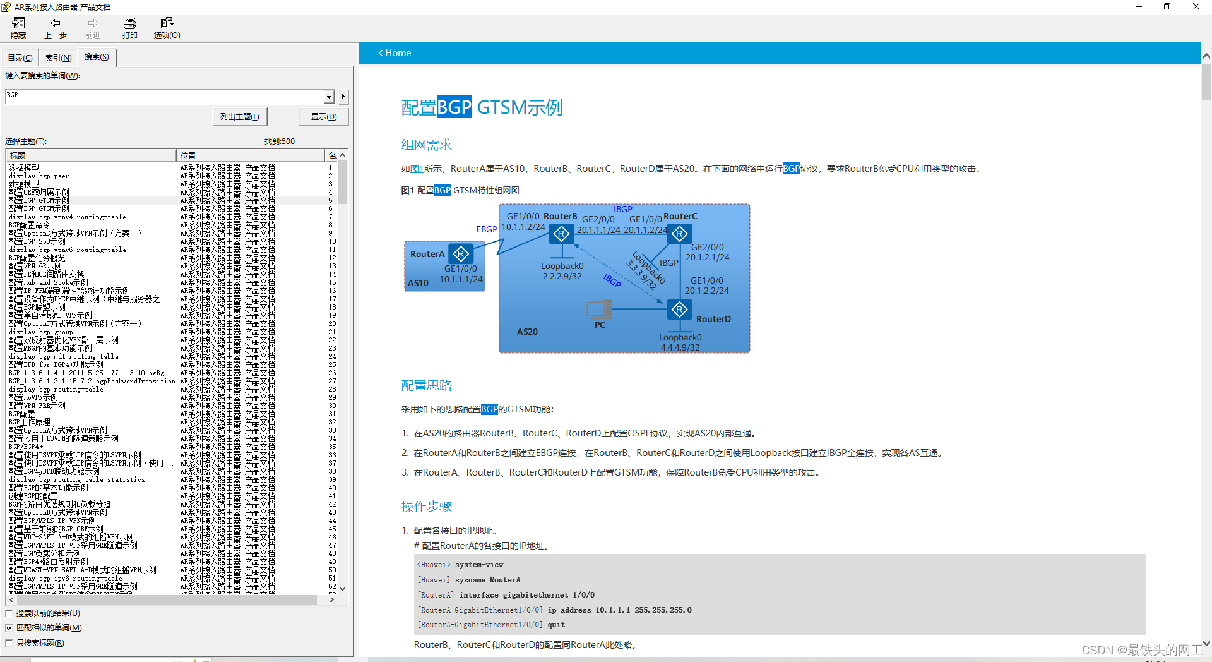
Task: Go back with the 上一步 toolbar icon
Action: 56,28
